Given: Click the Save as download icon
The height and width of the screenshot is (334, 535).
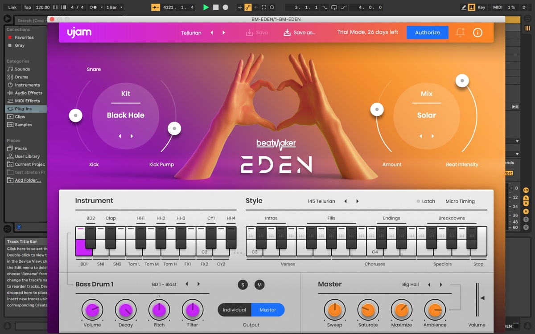Looking at the screenshot, I should [287, 33].
